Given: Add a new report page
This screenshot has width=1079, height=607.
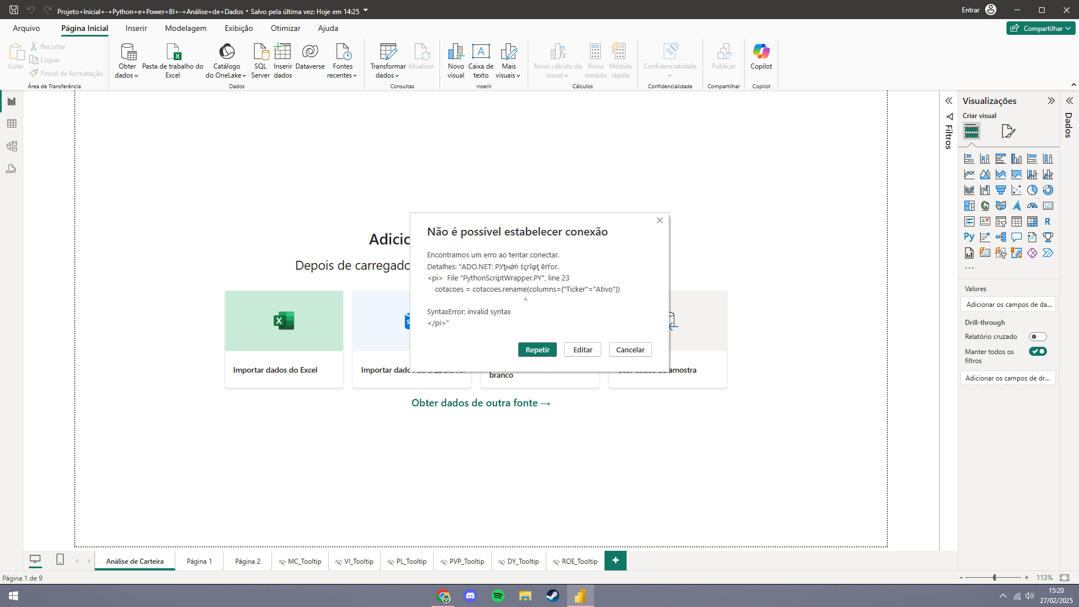Looking at the screenshot, I should (615, 560).
